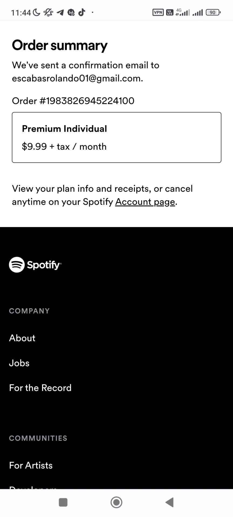Tap the Premium Individual plan box
The width and height of the screenshot is (233, 517).
pos(116,137)
